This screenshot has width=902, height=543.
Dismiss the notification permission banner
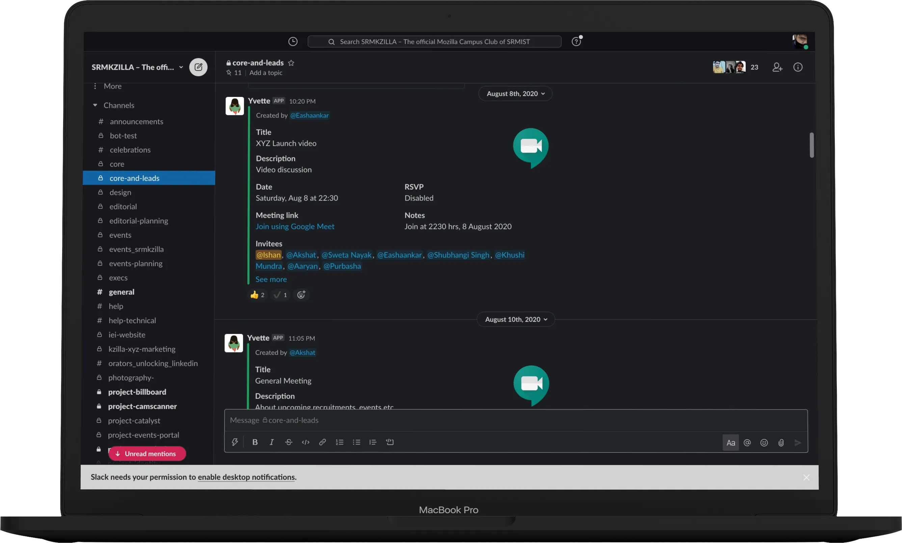pyautogui.click(x=806, y=477)
